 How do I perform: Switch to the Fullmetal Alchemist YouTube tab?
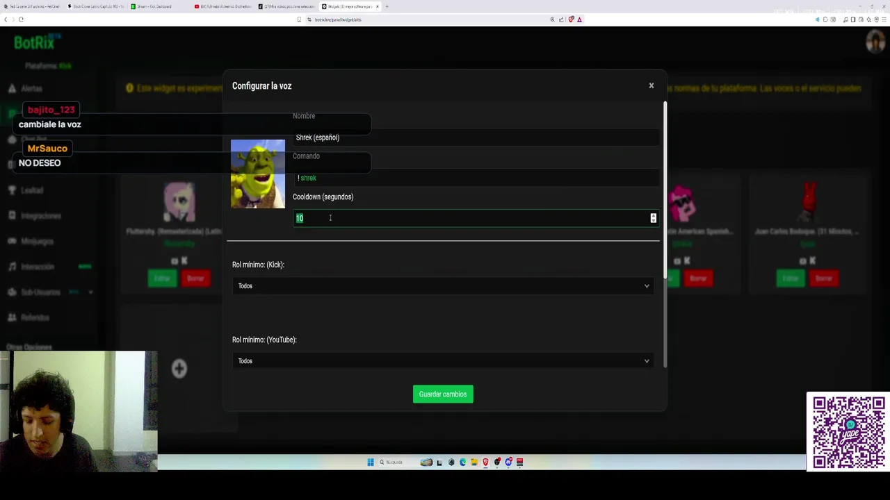click(x=222, y=6)
